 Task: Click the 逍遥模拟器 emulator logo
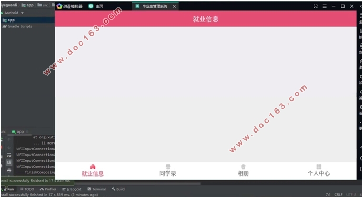point(59,6)
